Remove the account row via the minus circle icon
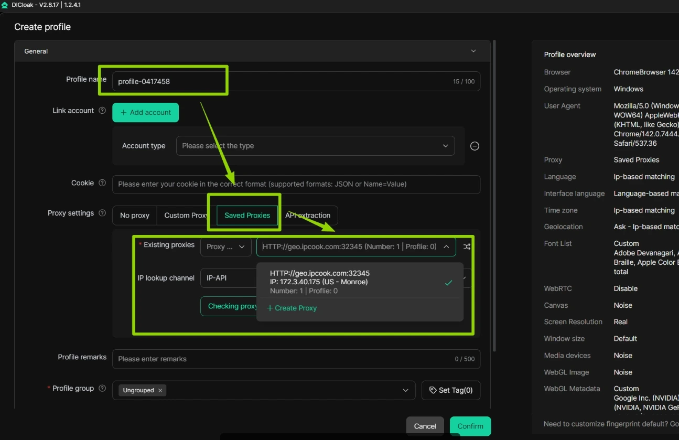Image resolution: width=679 pixels, height=440 pixels. [475, 146]
